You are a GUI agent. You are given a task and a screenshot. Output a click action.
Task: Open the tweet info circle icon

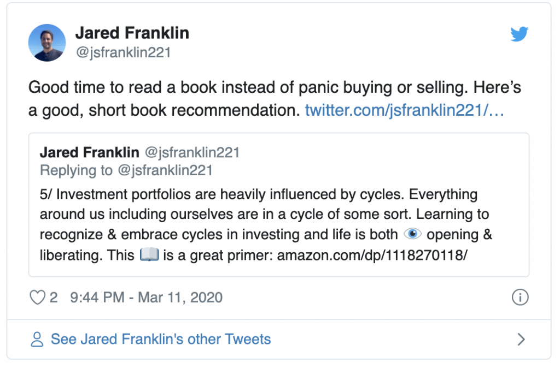click(520, 298)
